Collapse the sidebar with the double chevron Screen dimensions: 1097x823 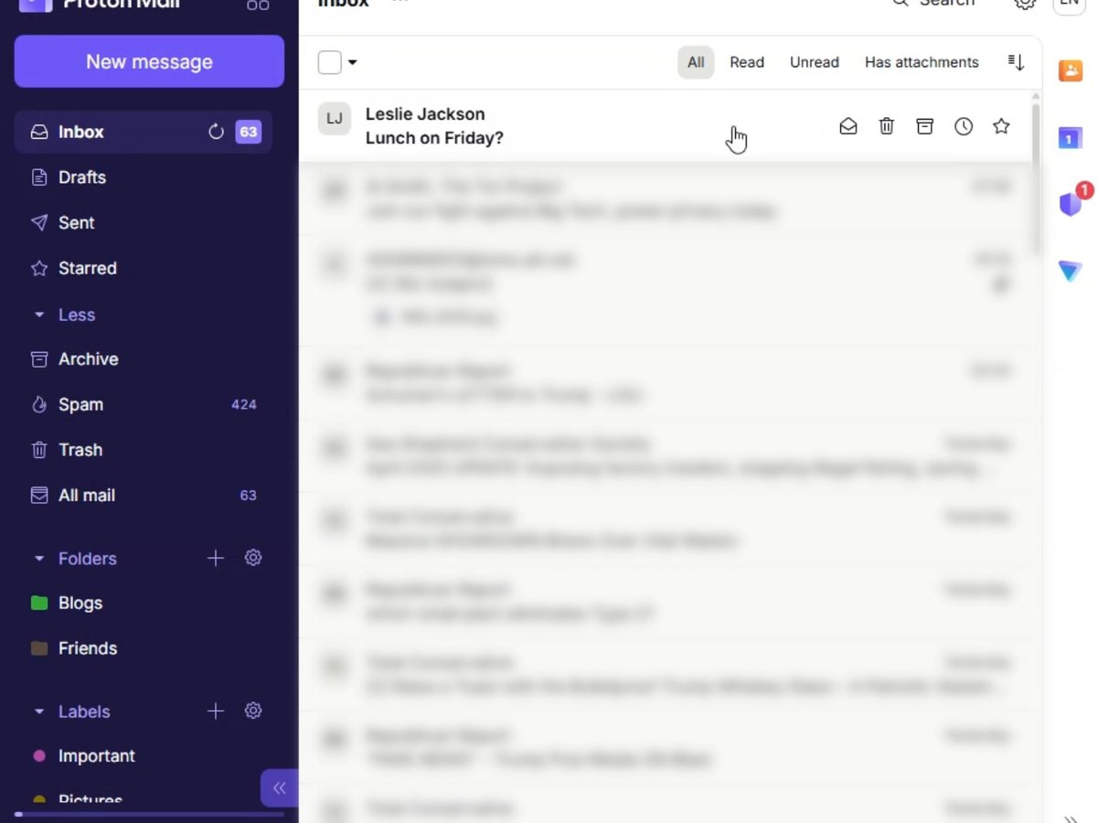(x=280, y=788)
